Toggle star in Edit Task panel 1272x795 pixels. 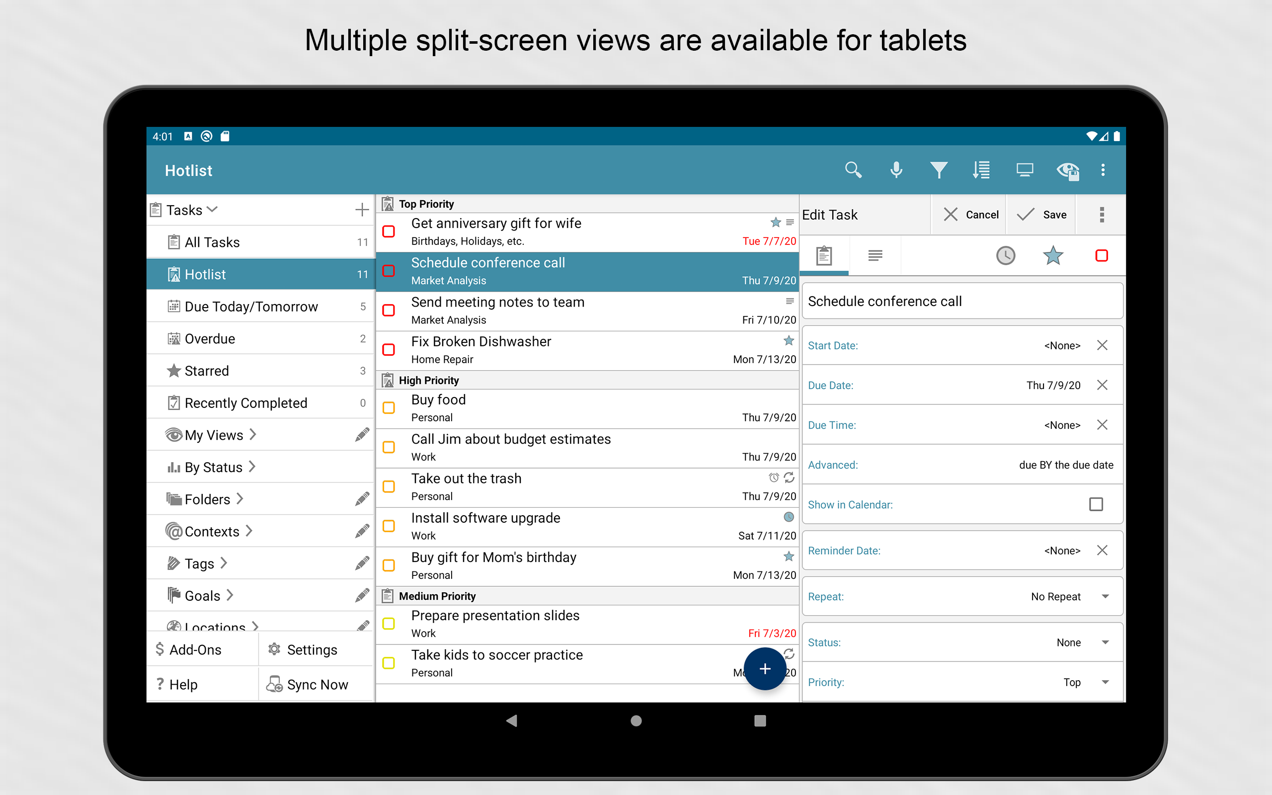[1053, 255]
